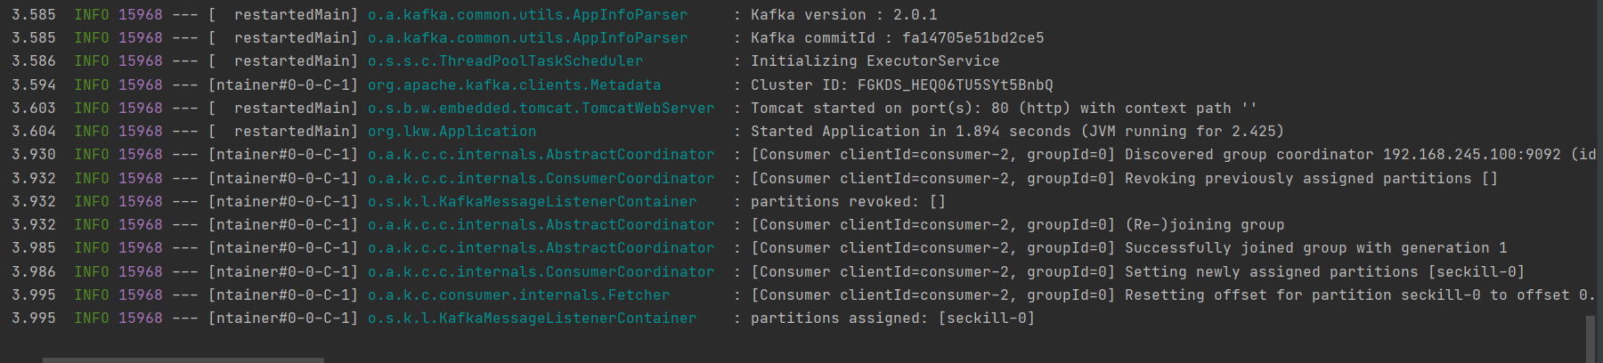Click the 'Discovered group coordinator' log message
This screenshot has height=363, width=1603.
[1342, 155]
